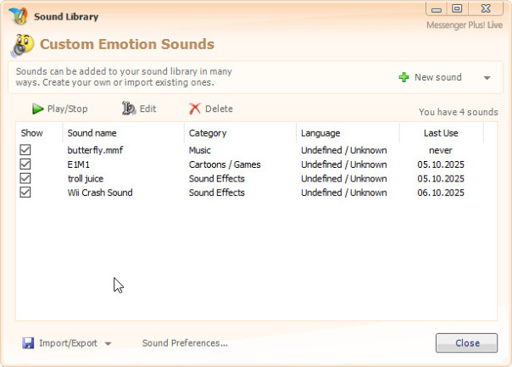Sort by Last Use column header
The width and height of the screenshot is (512, 367).
click(x=441, y=133)
